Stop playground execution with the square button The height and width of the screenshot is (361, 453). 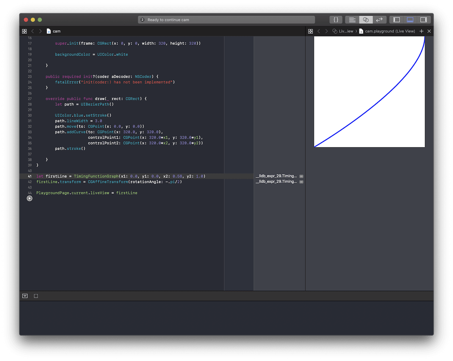36,296
